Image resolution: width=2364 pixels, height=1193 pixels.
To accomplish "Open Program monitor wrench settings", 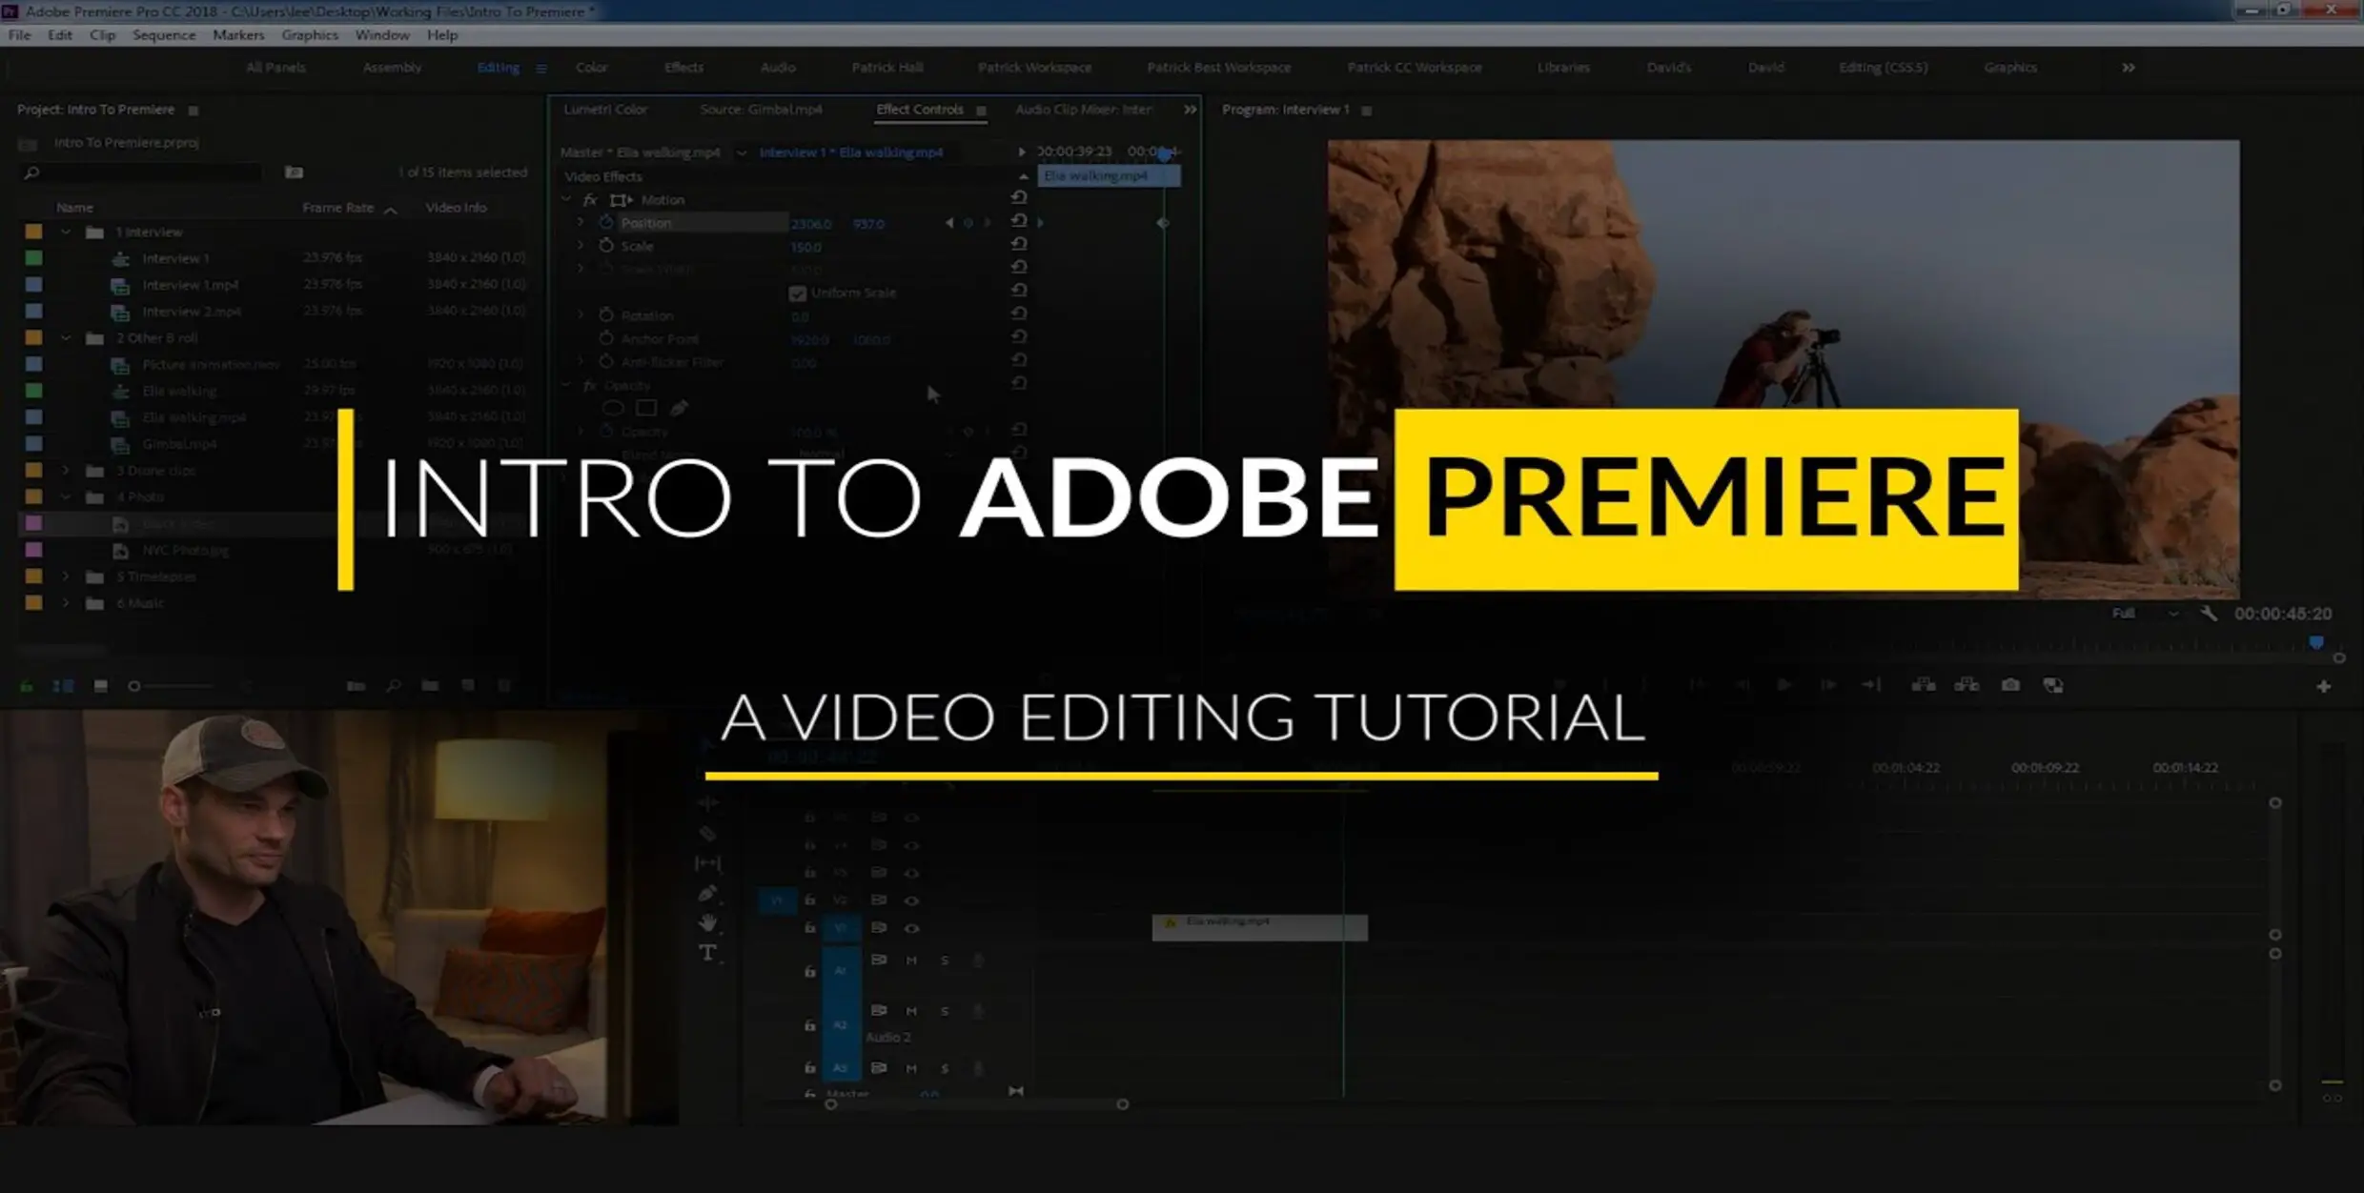I will [x=2209, y=614].
